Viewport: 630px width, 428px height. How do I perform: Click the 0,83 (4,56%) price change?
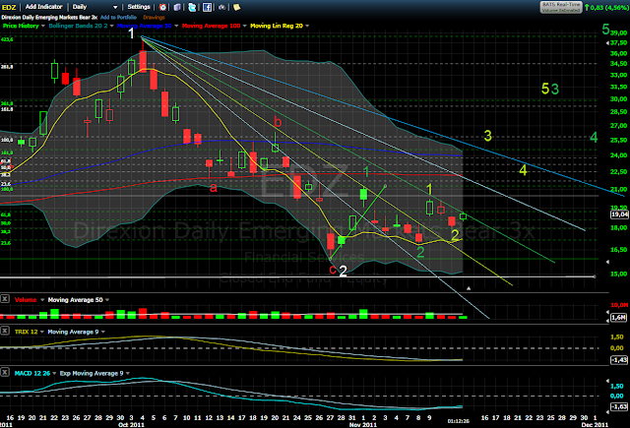tap(606, 7)
